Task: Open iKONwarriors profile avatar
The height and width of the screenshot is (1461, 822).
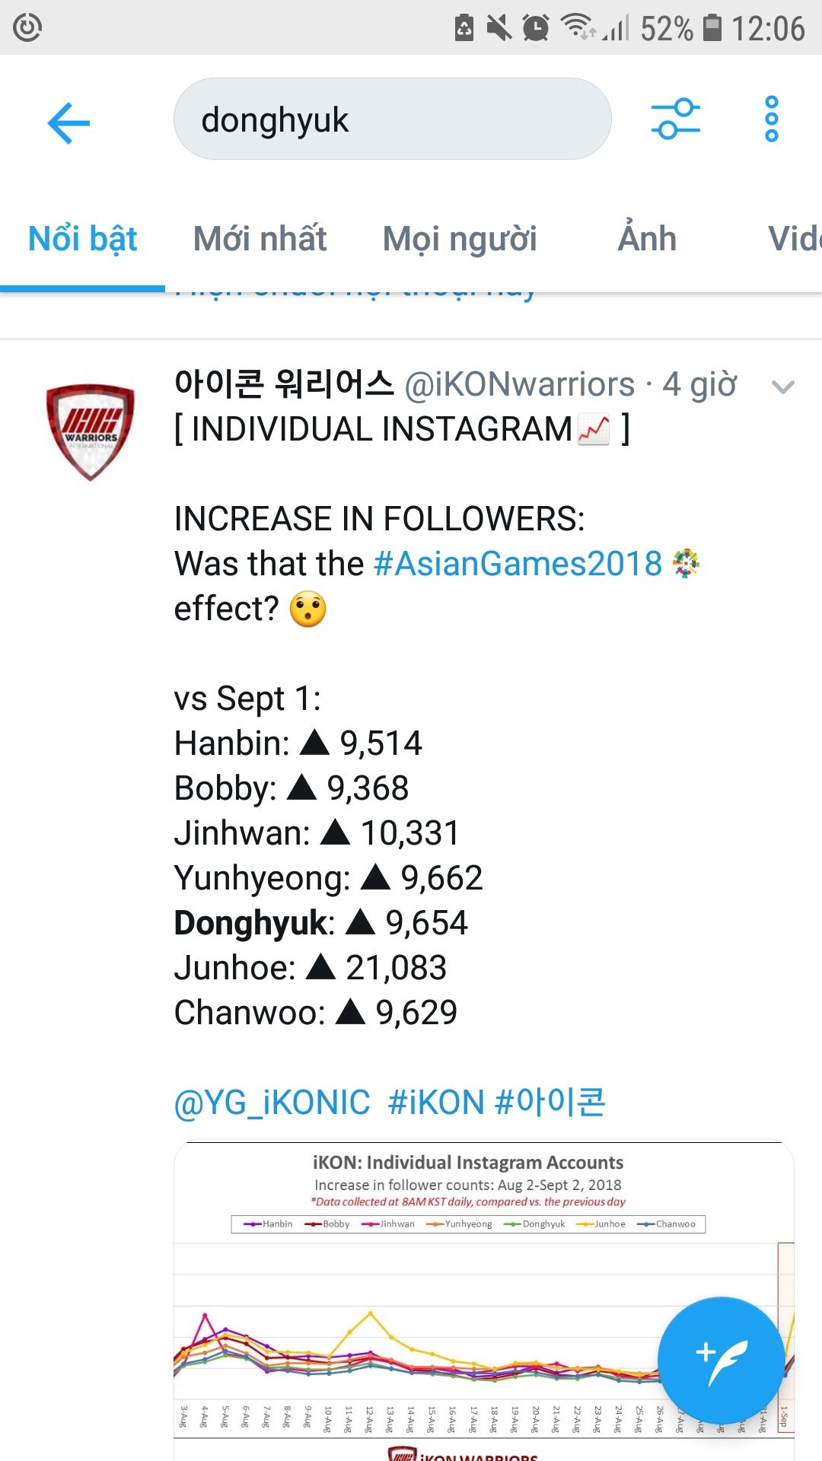Action: pos(91,431)
